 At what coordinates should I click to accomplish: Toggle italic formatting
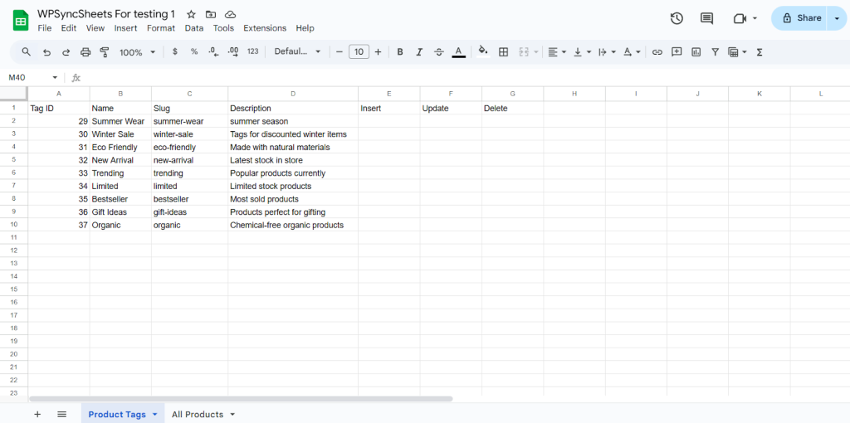pos(419,52)
